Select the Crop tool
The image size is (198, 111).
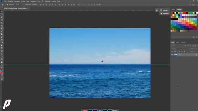2,23
